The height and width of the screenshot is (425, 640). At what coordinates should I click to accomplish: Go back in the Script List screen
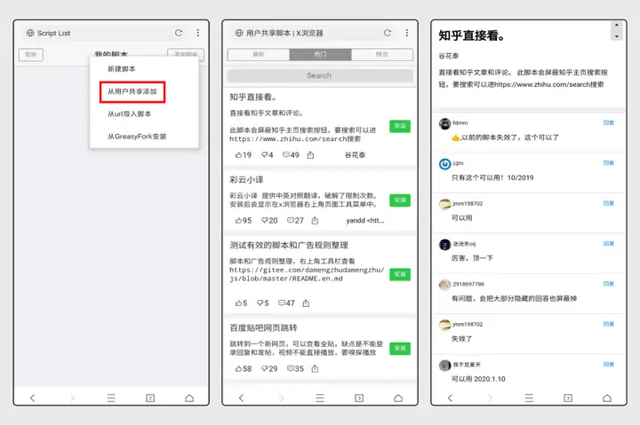point(33,397)
